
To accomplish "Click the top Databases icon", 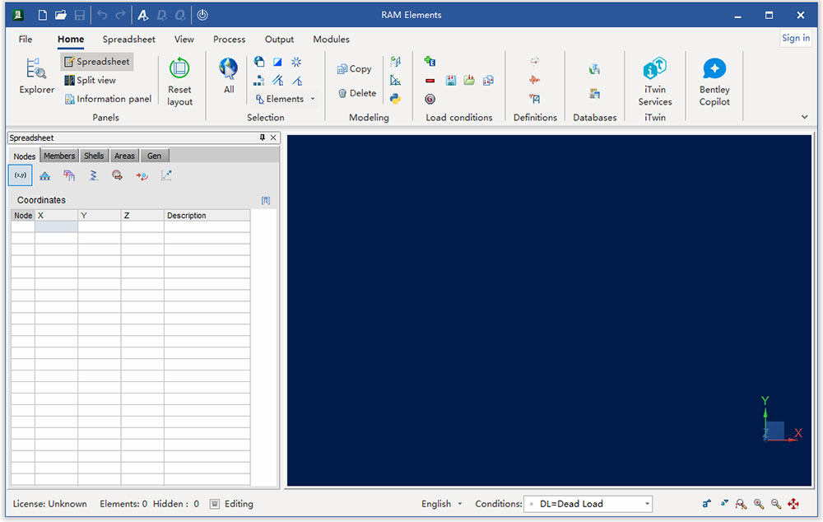I will tap(594, 69).
